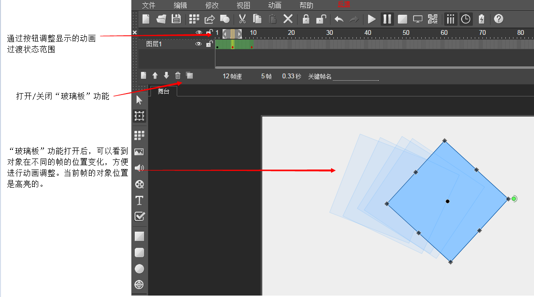This screenshot has width=534, height=297.
Task: Switch to the 舞台 tab
Action: pyautogui.click(x=163, y=91)
